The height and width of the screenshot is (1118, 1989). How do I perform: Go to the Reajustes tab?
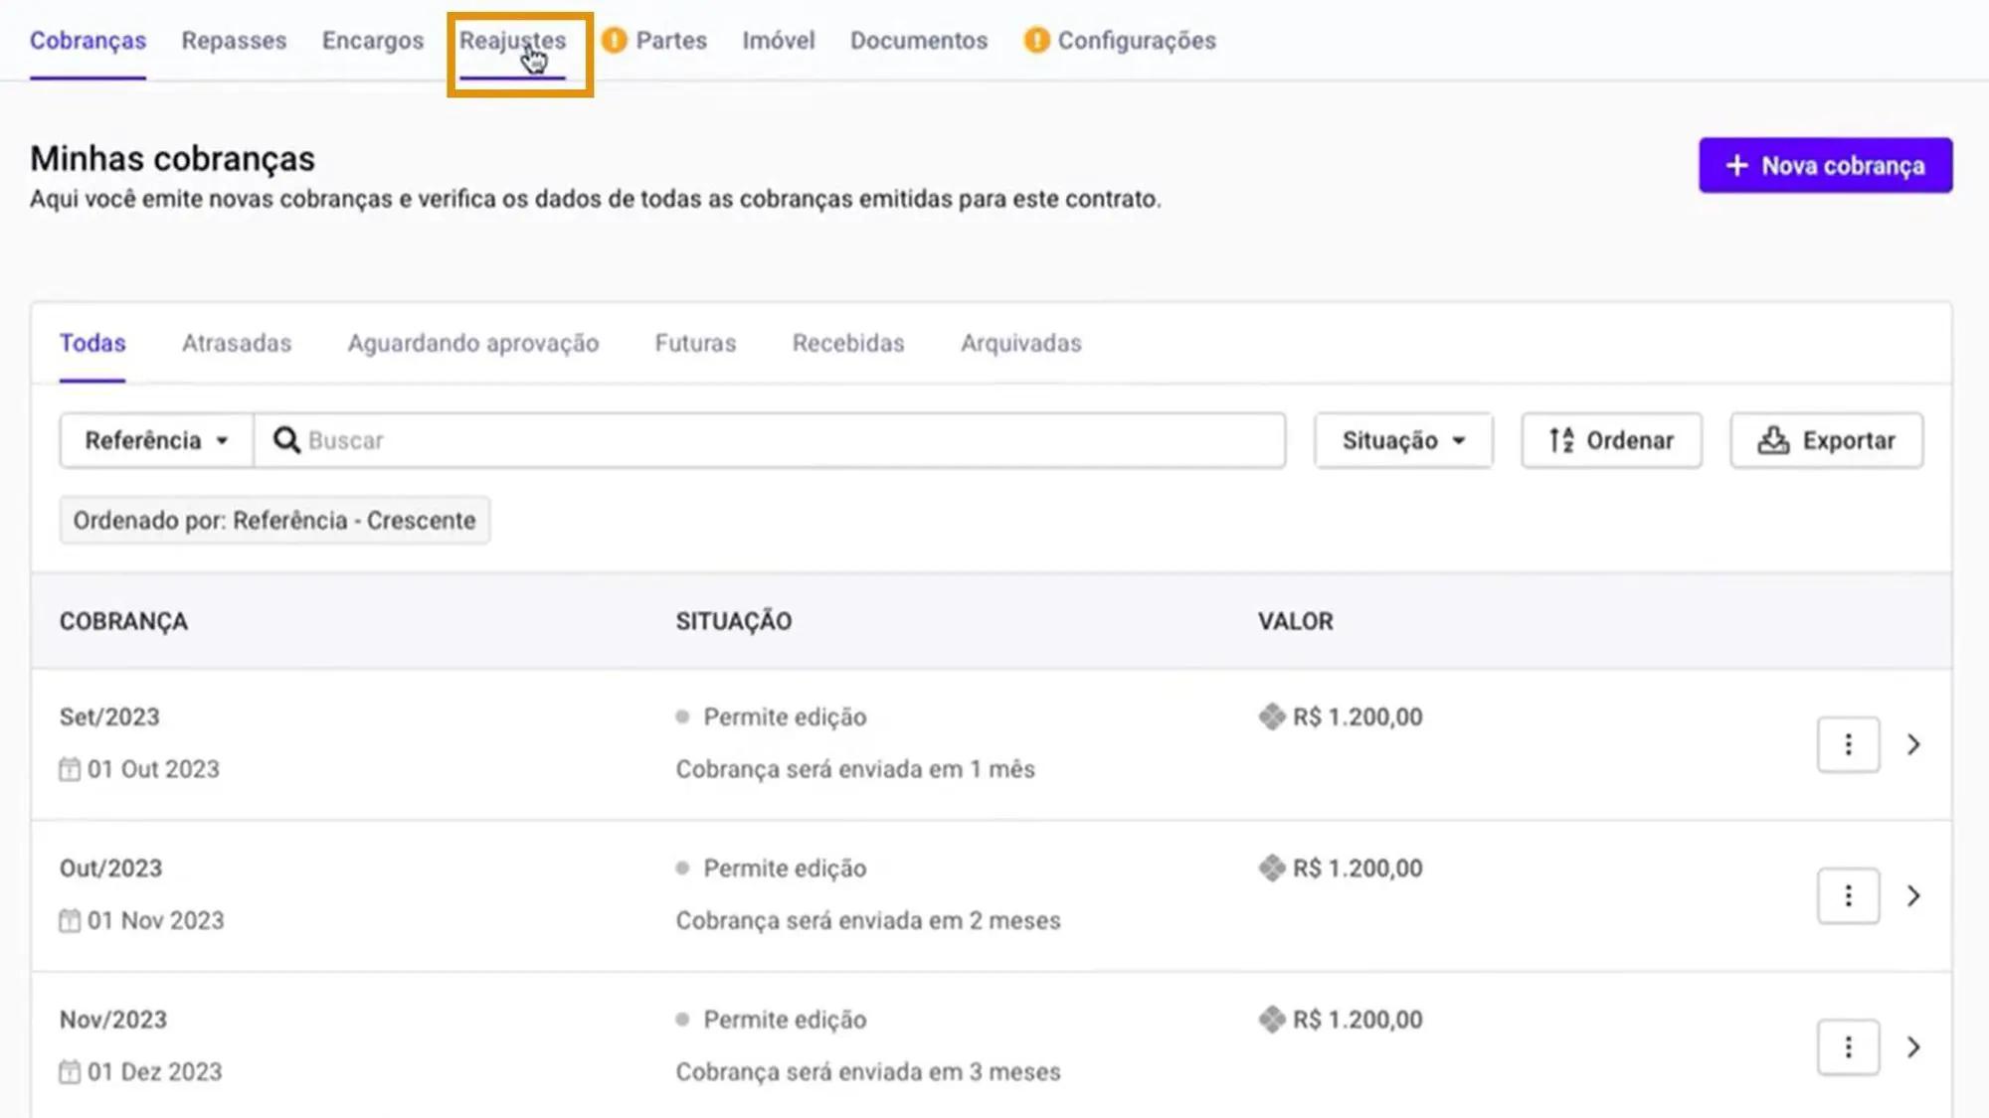512,41
